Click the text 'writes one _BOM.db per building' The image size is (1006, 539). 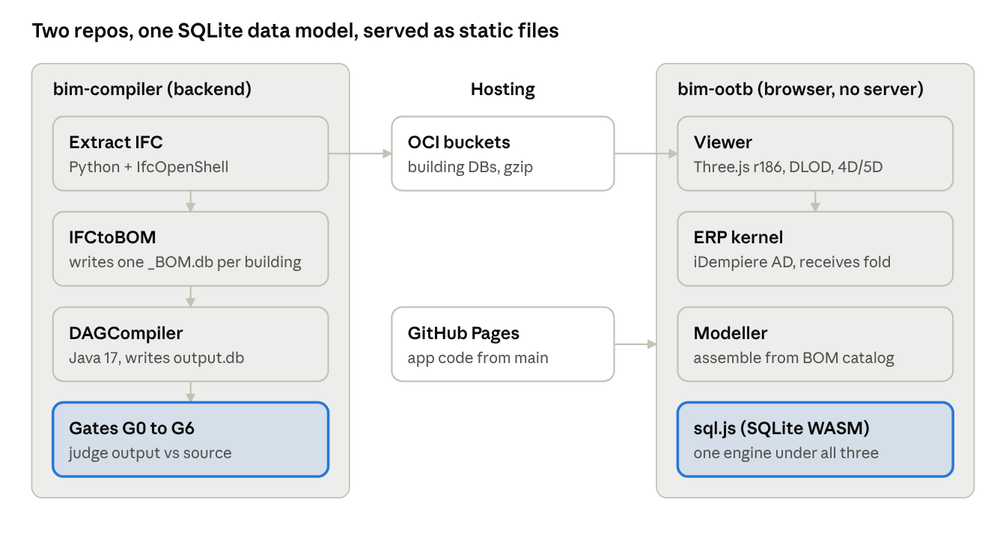[185, 262]
